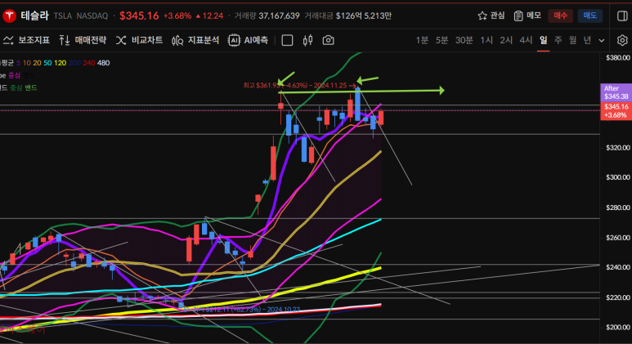Screen dimensions: 632x344
Task: Select 4시 timeframe
Action: click(x=526, y=40)
